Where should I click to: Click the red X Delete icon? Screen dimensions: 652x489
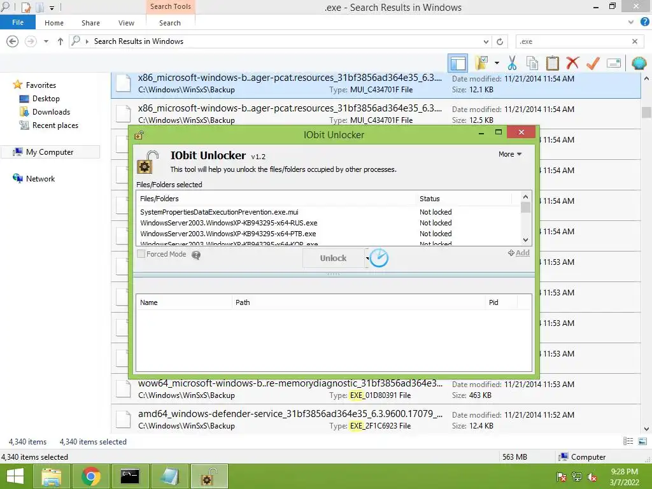(572, 63)
